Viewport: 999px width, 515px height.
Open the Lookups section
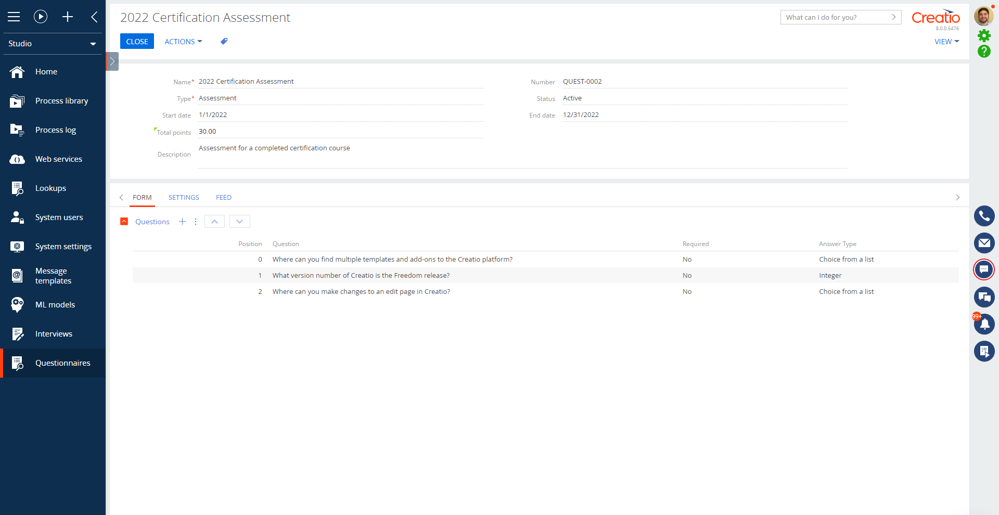50,188
